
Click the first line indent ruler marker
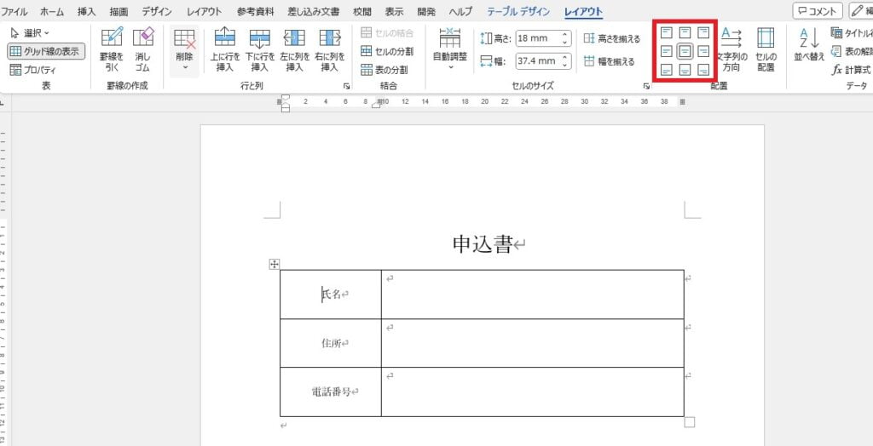pos(286,97)
